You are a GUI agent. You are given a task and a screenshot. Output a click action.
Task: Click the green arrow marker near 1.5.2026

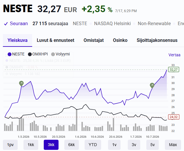tap(21, 83)
